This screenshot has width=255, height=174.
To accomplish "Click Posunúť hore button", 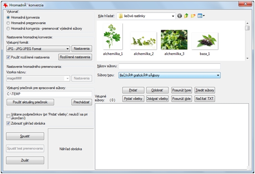I will 181,90.
